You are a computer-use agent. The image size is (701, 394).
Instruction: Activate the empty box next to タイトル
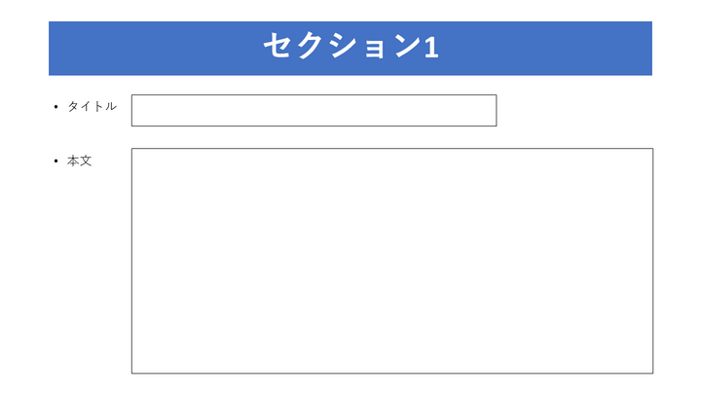tap(314, 110)
